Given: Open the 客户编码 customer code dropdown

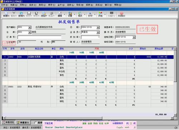Looking at the screenshot, I should point(30,28).
